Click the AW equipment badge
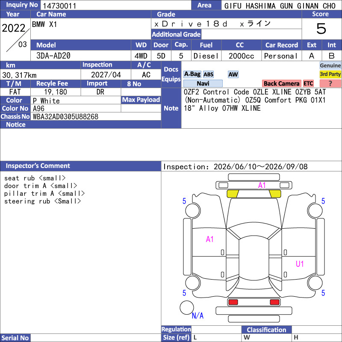The width and height of the screenshot is (342, 342). pos(233,74)
